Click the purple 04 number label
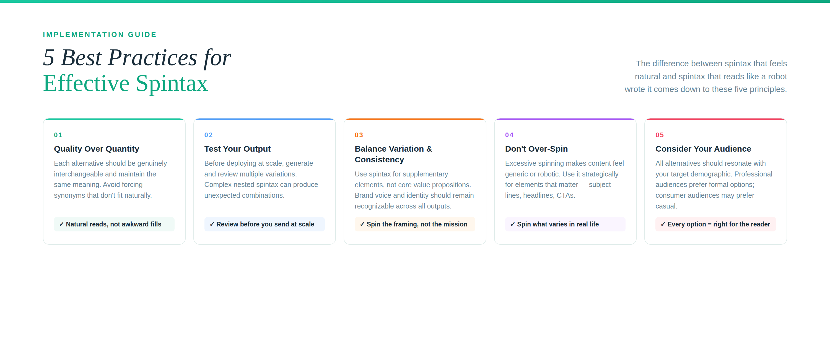This screenshot has width=830, height=359. (509, 135)
